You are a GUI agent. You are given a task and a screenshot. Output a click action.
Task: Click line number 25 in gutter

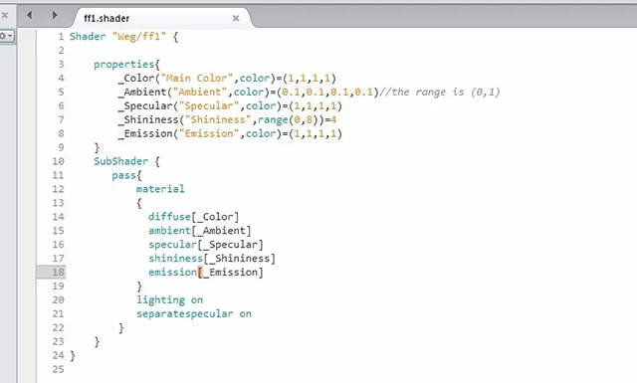58,369
